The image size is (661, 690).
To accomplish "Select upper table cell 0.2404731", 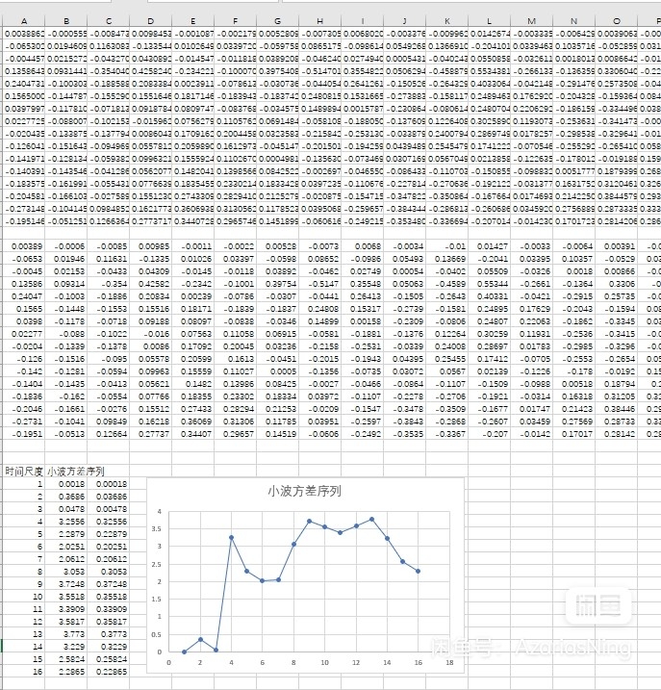I will pos(24,83).
